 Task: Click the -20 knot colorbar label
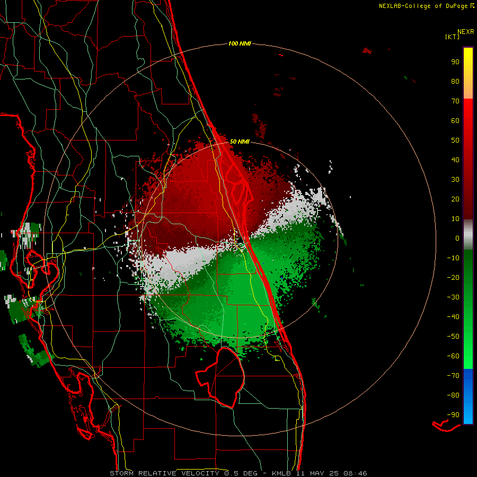(453, 277)
